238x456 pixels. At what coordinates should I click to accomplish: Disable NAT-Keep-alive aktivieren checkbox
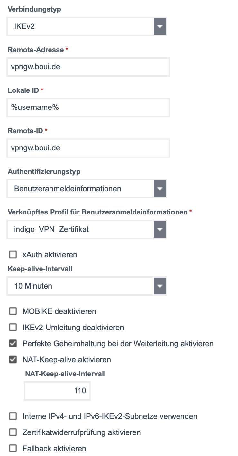(x=13, y=360)
